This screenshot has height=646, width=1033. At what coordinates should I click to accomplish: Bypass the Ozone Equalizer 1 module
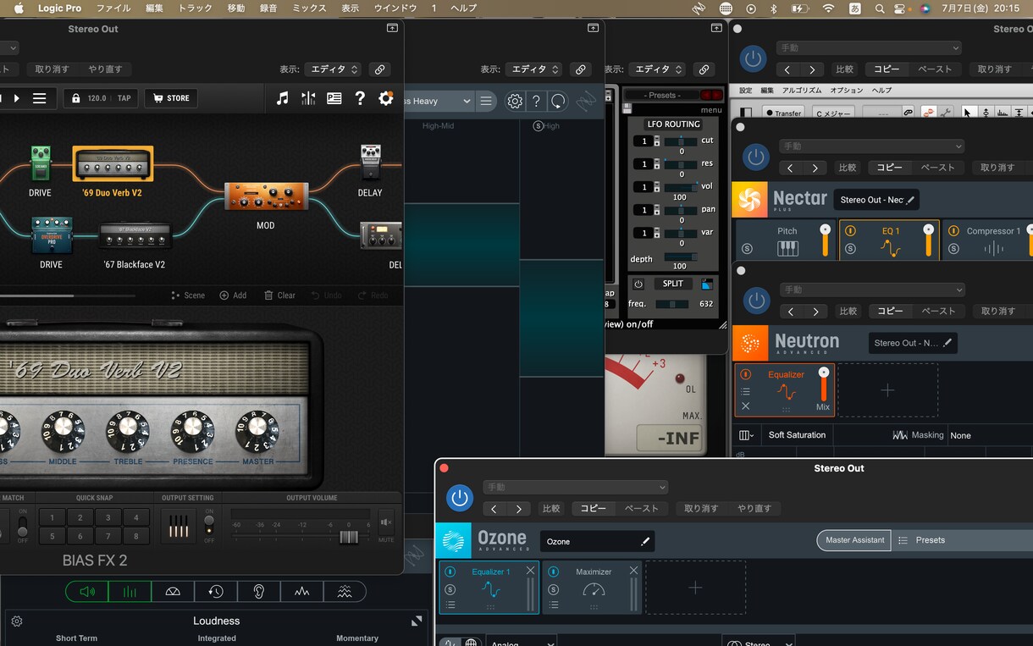pyautogui.click(x=450, y=571)
